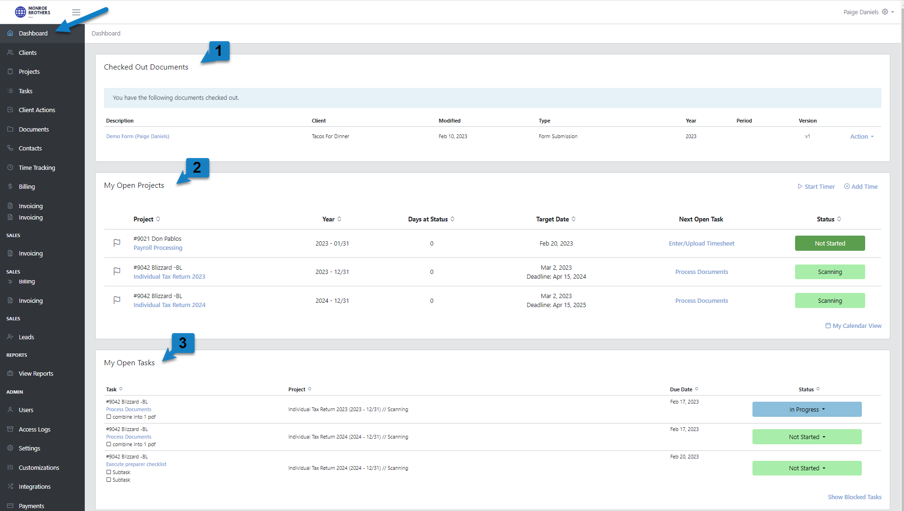904x511 pixels.
Task: Click the settings gear next to Paige Daniels
Action: pos(885,12)
